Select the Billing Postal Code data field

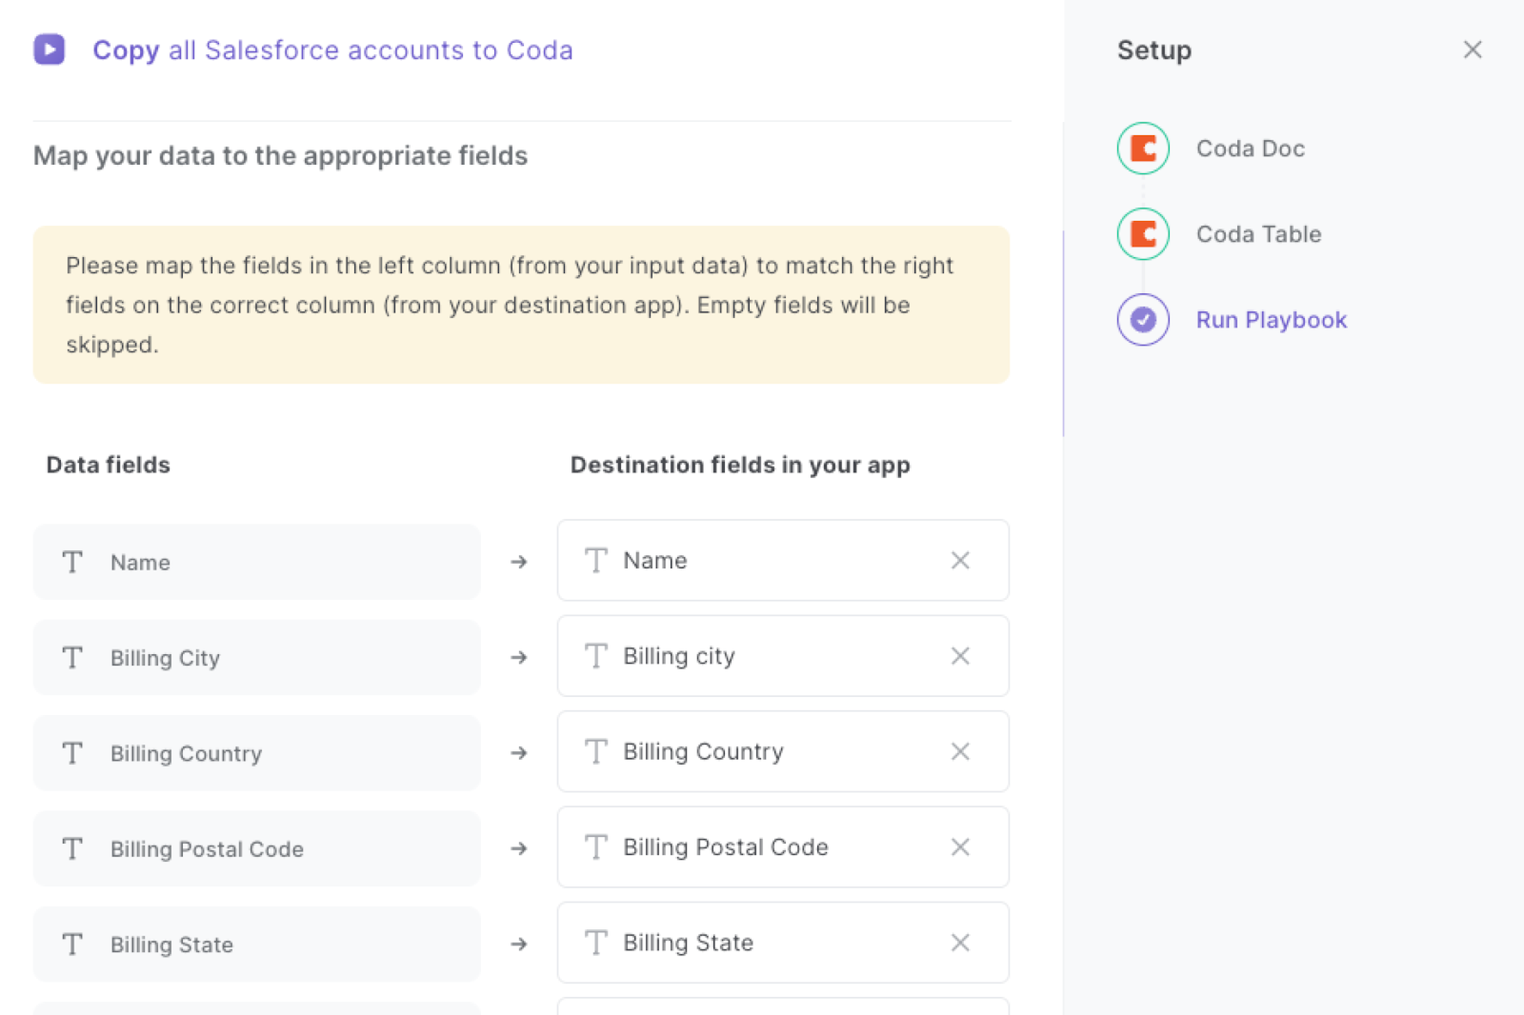pyautogui.click(x=257, y=848)
